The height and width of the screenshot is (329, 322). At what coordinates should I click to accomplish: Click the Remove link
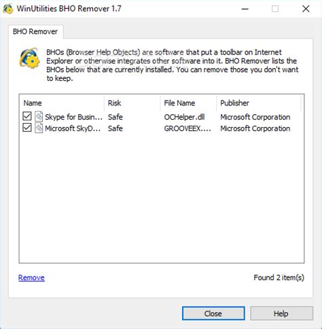31,277
